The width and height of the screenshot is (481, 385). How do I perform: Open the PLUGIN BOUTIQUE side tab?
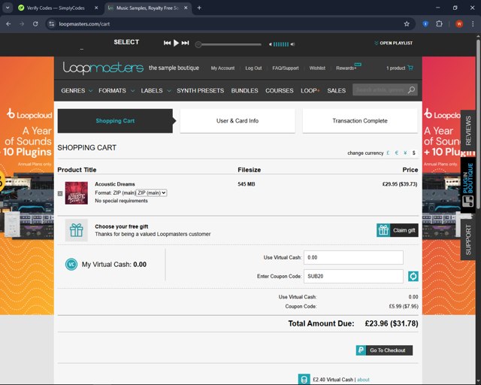pyautogui.click(x=468, y=186)
